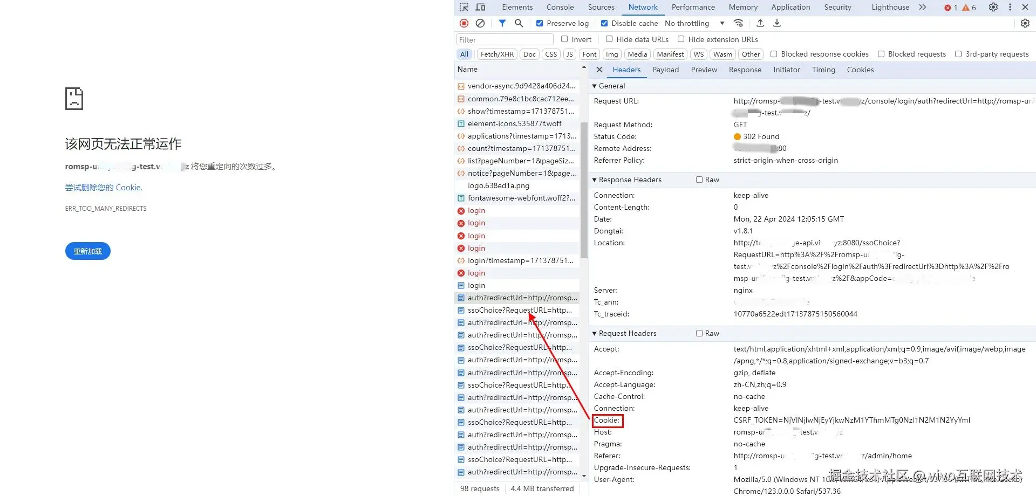
Task: Open Network panel settings gear
Action: [x=1025, y=23]
